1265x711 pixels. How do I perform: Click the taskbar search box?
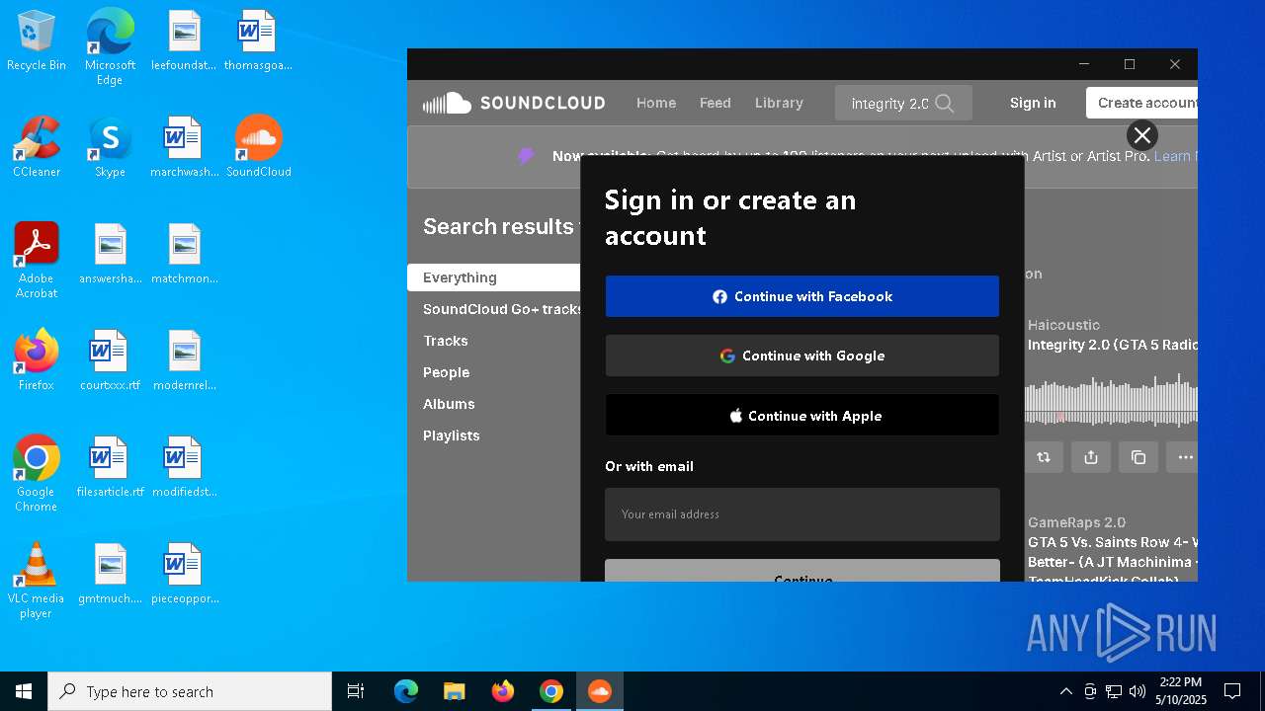190,691
